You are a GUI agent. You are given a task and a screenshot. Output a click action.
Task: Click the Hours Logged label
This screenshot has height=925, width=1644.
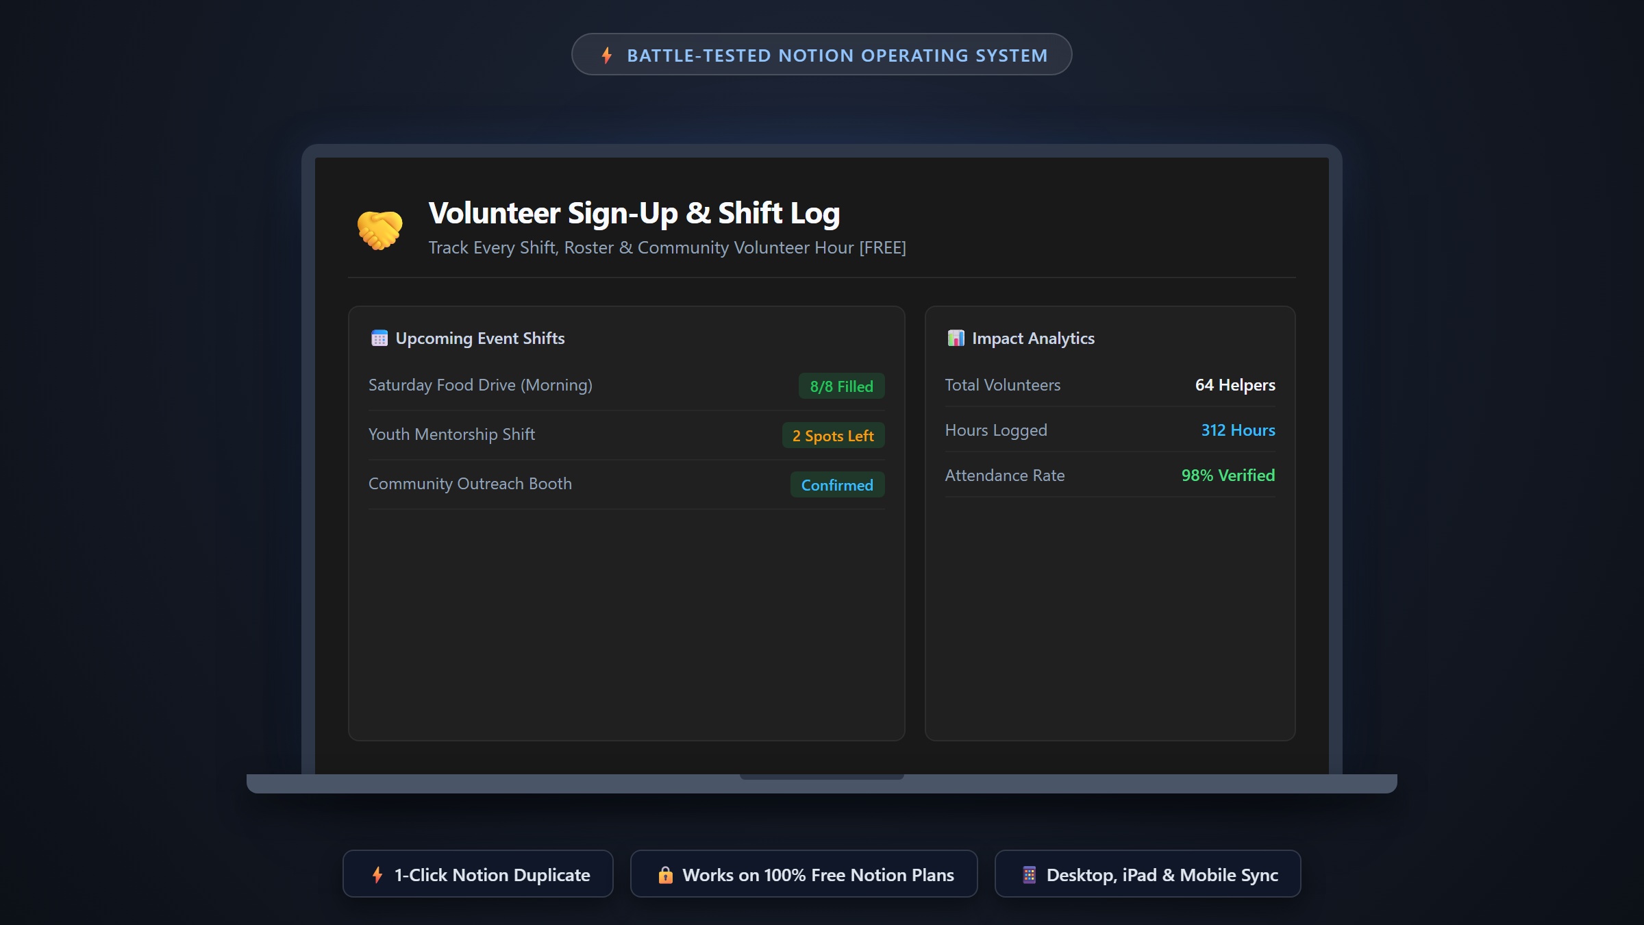996,430
